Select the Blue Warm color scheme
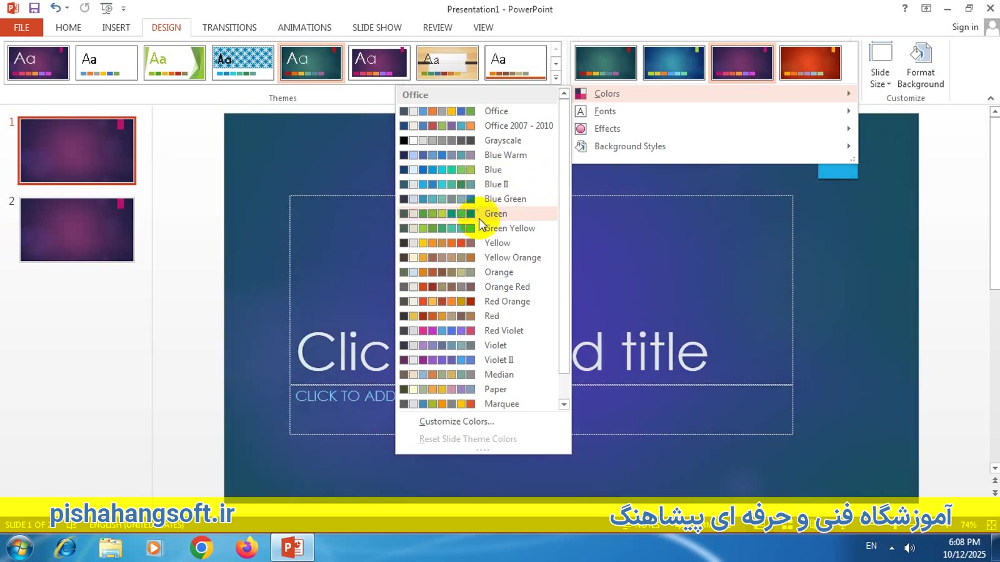The height and width of the screenshot is (562, 1000). [478, 155]
